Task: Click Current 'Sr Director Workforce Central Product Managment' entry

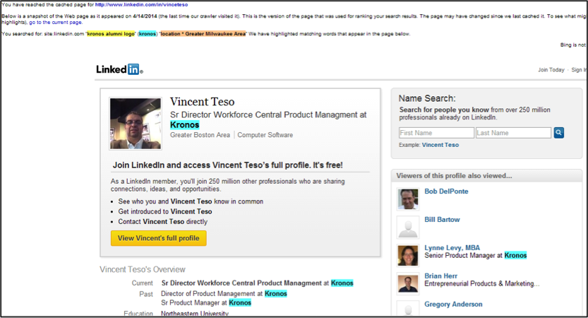Action: click(x=257, y=283)
